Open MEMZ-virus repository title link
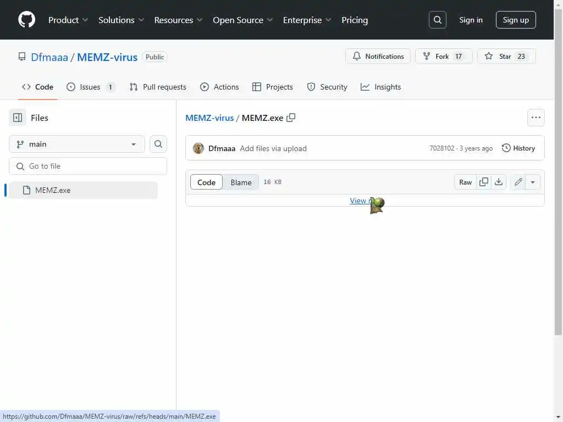 [x=107, y=57]
